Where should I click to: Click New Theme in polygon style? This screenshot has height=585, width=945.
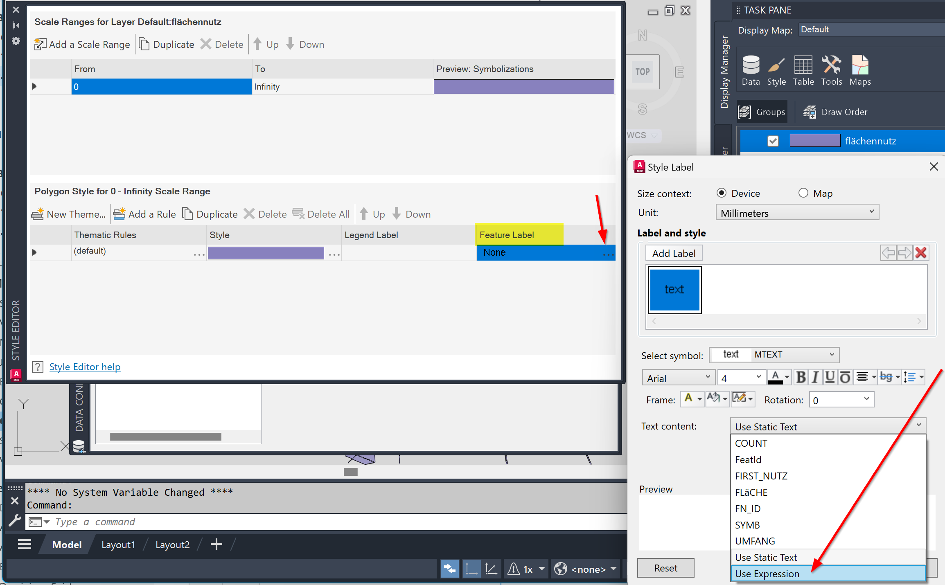pos(69,214)
